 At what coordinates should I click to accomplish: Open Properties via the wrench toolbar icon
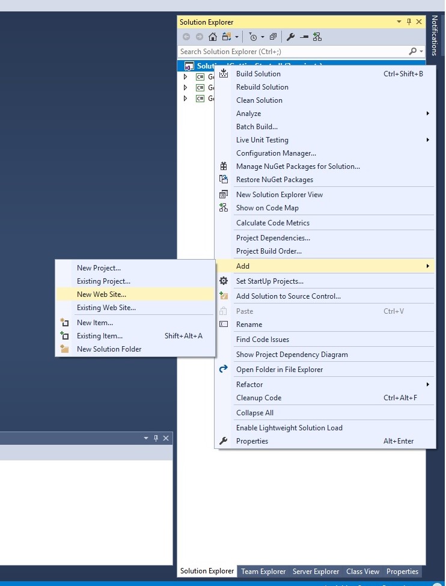[x=291, y=37]
